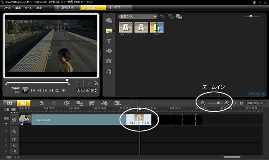Click the preview timecode field
Screen dimensions: 269x160
[x=85, y=90]
